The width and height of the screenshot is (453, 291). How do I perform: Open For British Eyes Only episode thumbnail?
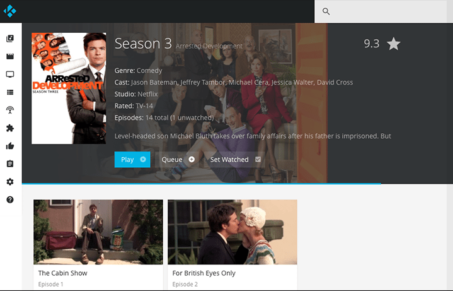tap(232, 232)
